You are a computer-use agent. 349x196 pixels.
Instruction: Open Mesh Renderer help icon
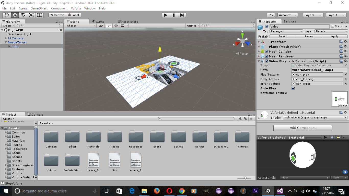point(341,56)
